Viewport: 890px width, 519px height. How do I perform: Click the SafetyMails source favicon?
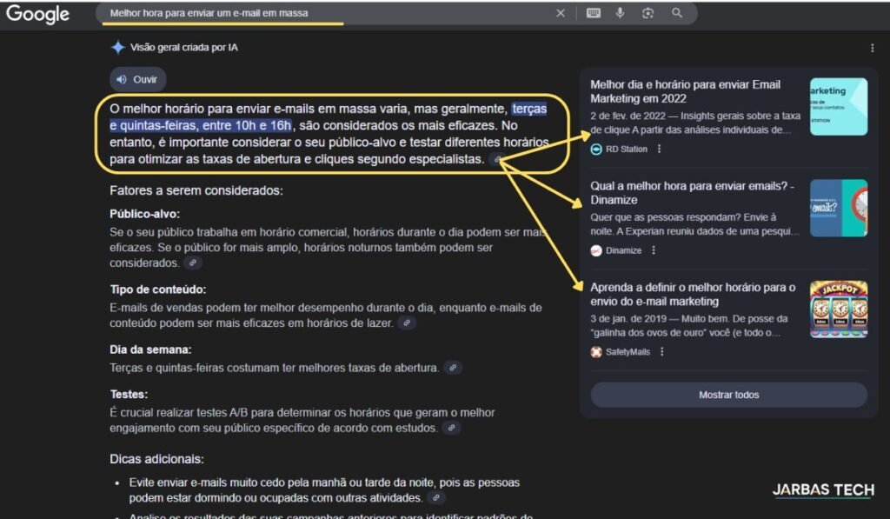[596, 352]
